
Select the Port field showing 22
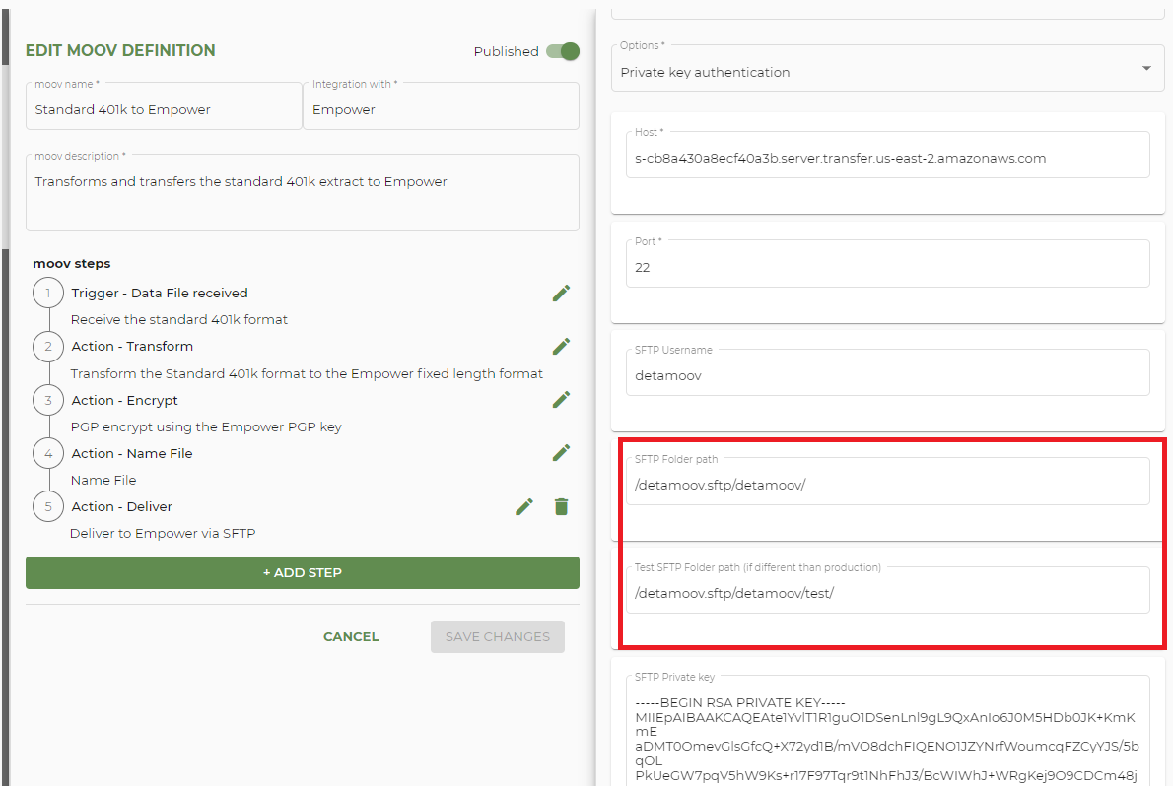pyautogui.click(x=888, y=267)
